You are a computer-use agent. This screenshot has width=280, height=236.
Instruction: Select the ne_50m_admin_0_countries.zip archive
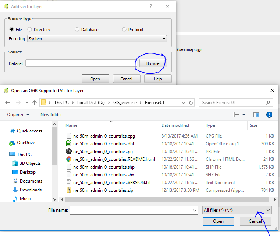point(103,190)
